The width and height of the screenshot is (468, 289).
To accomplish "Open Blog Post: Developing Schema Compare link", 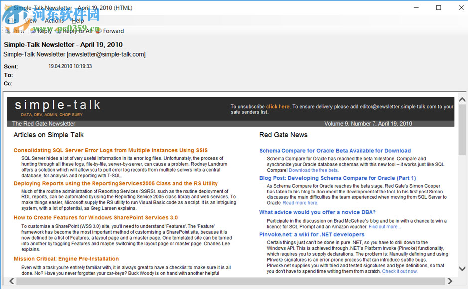I will (x=337, y=178).
